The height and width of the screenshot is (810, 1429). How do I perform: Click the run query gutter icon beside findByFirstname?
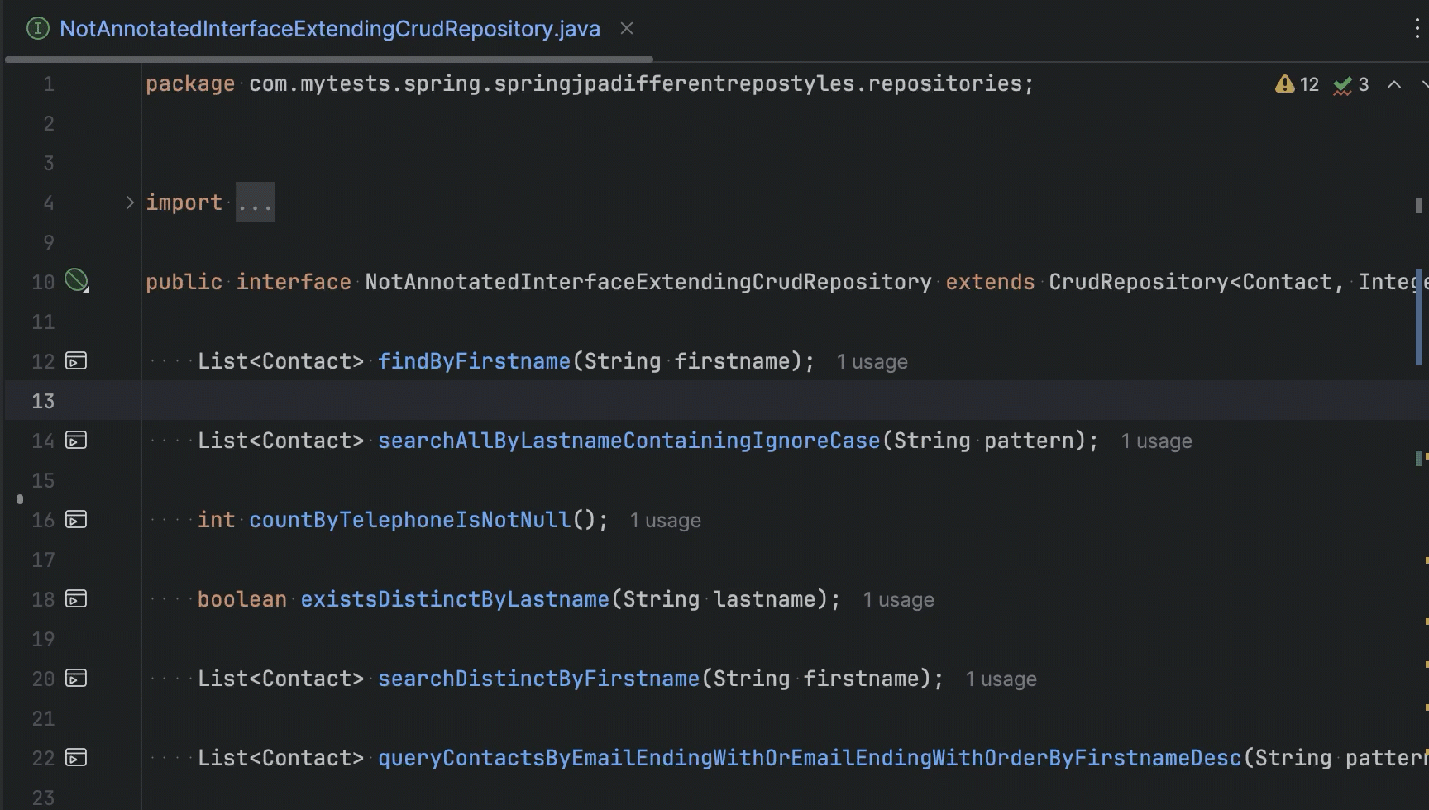point(75,361)
